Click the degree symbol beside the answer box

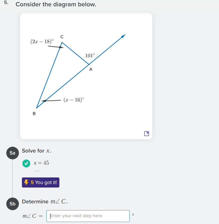[133, 214]
